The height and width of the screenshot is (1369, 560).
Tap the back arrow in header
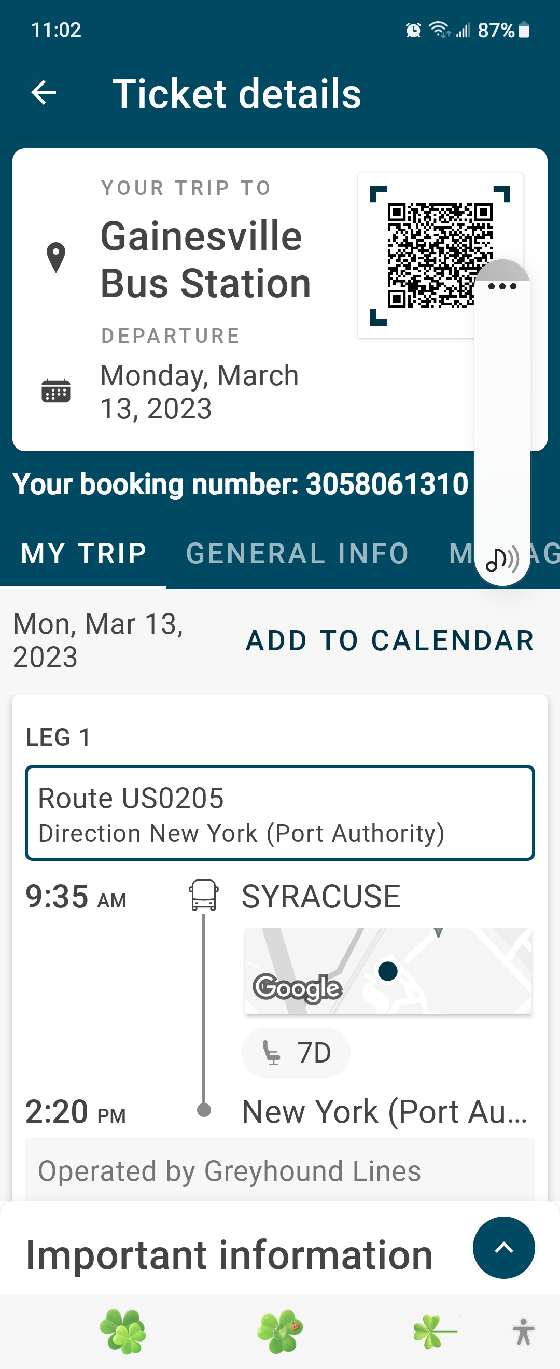pyautogui.click(x=44, y=93)
